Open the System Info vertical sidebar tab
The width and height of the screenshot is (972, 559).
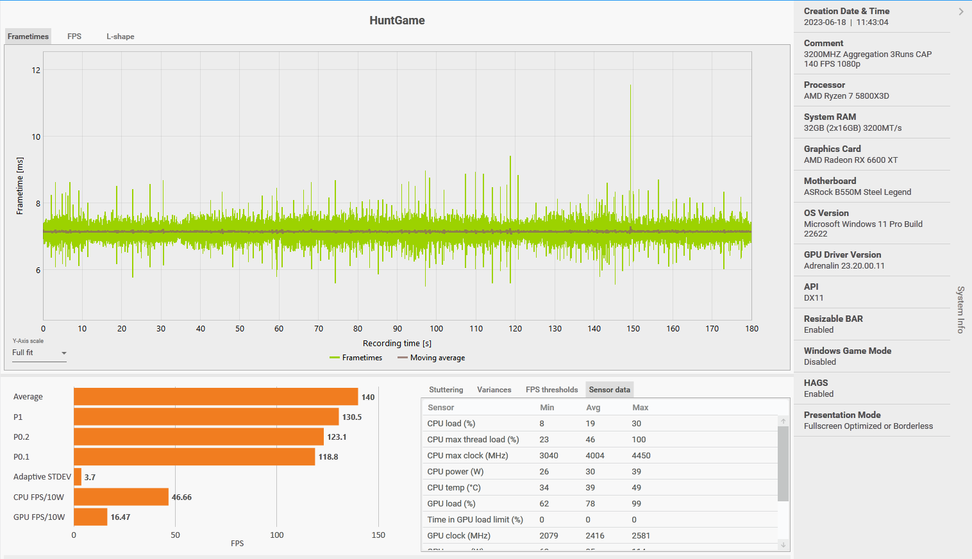click(960, 310)
